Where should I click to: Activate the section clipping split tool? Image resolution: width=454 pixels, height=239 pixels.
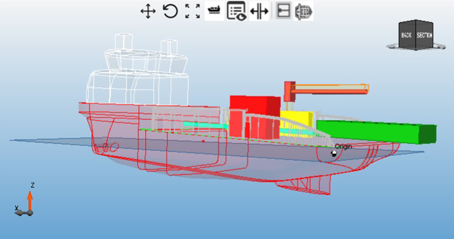[x=259, y=11]
